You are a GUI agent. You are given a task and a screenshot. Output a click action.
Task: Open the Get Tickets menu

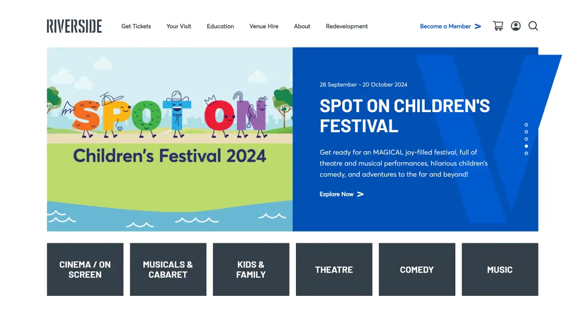pyautogui.click(x=136, y=26)
